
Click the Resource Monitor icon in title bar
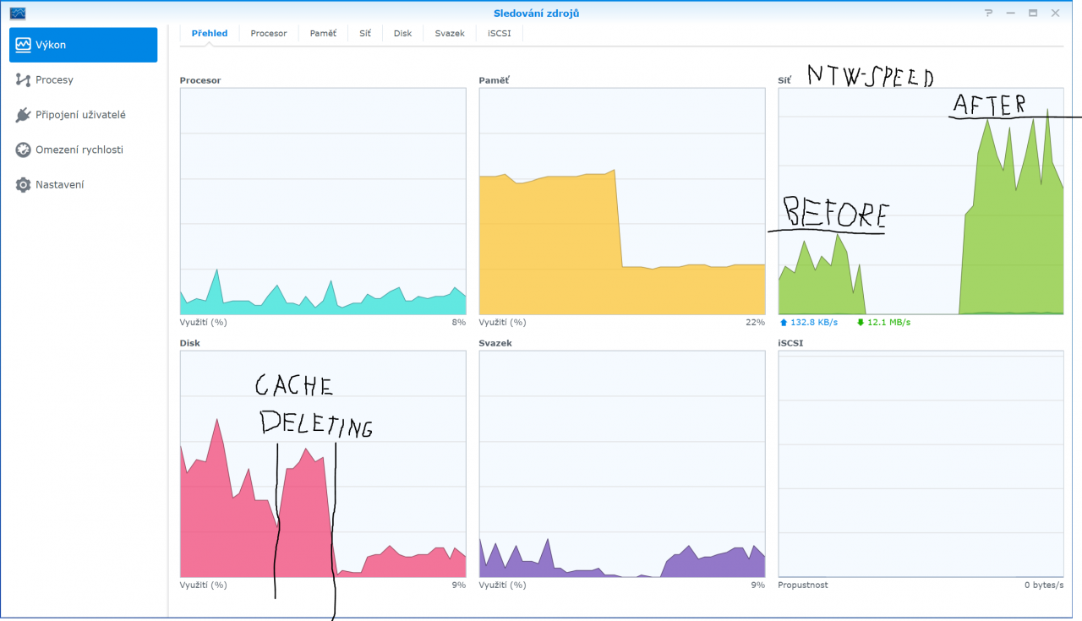(x=19, y=13)
